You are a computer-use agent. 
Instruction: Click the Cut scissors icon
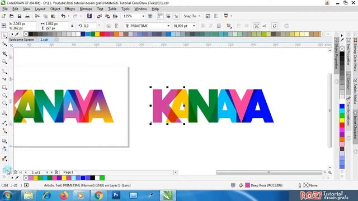click(x=37, y=16)
